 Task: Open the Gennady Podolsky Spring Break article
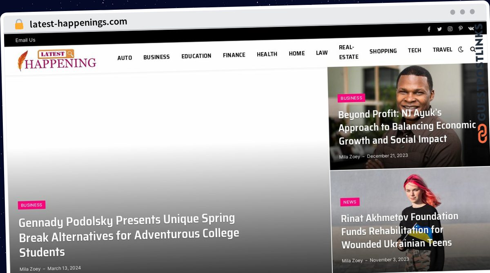pos(129,236)
